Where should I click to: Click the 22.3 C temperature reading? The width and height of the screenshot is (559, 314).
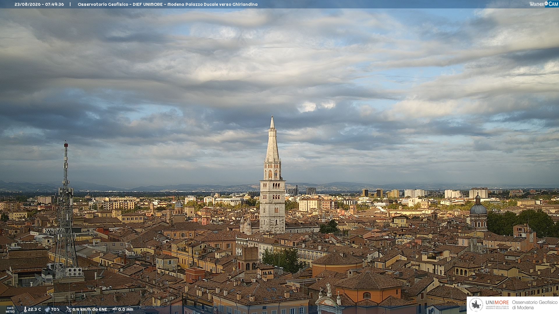click(34, 309)
